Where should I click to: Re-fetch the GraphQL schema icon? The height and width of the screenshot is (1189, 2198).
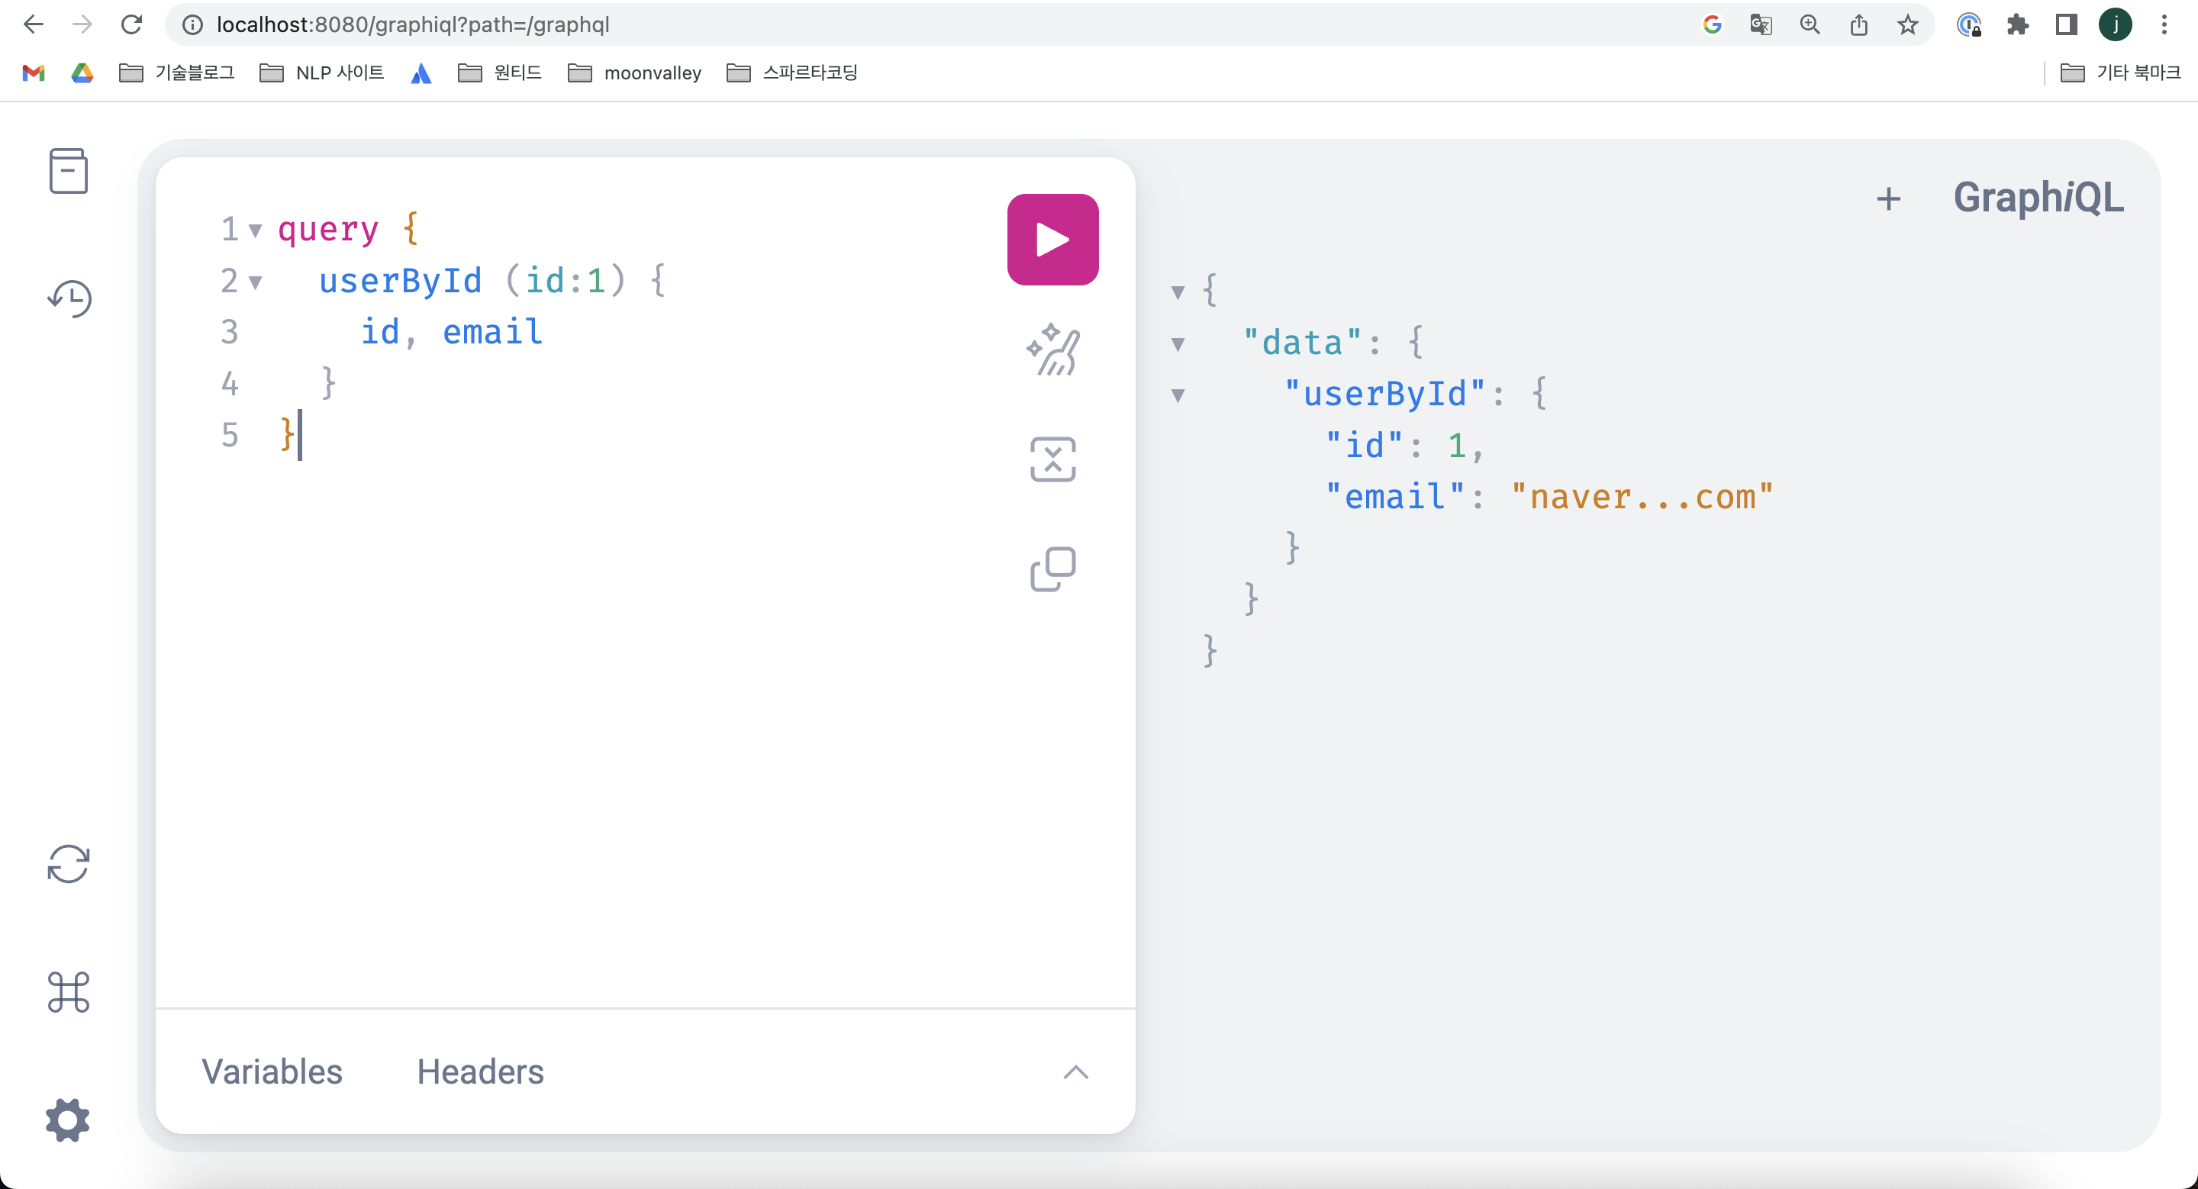68,864
